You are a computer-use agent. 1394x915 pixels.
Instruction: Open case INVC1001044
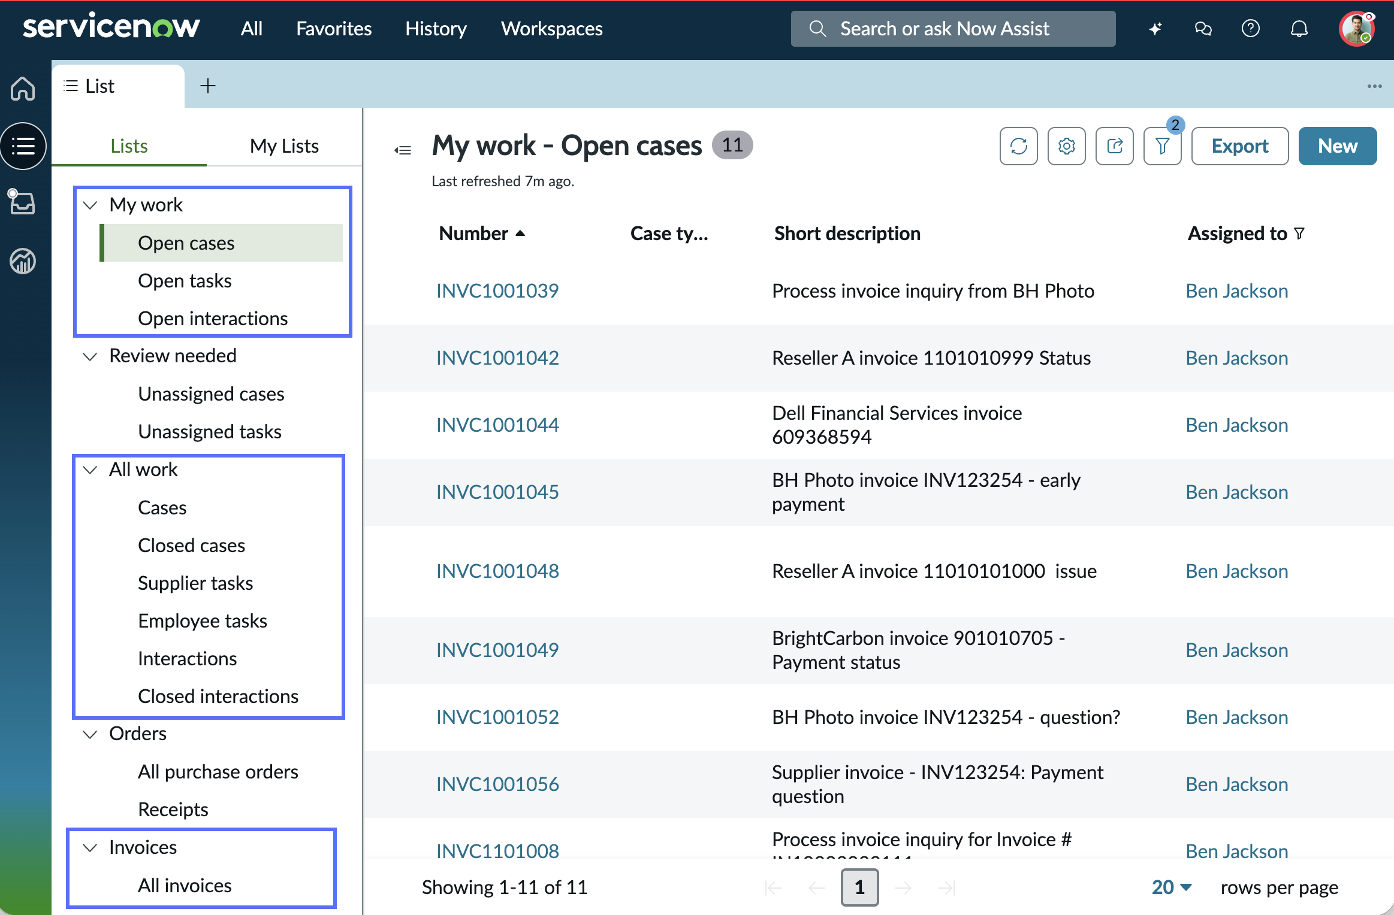click(x=497, y=425)
